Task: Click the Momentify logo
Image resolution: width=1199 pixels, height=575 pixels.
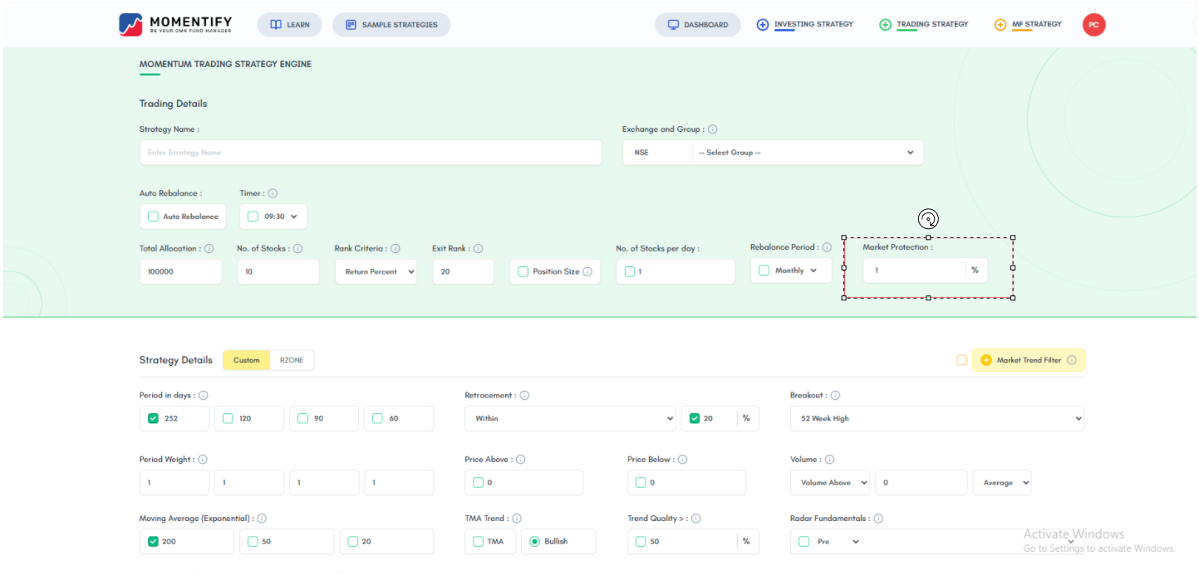Action: (x=175, y=24)
